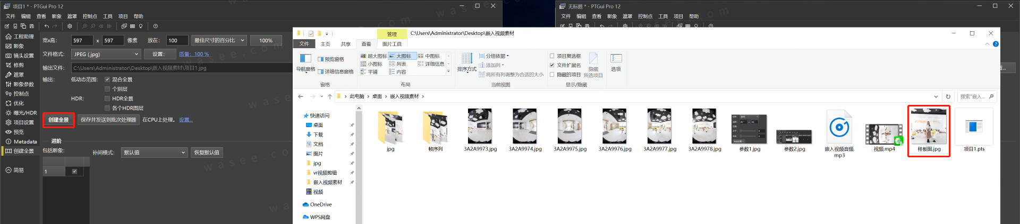Click the Explorer help question mark icon
Image resolution: width=1020 pixels, height=224 pixels.
tap(996, 44)
